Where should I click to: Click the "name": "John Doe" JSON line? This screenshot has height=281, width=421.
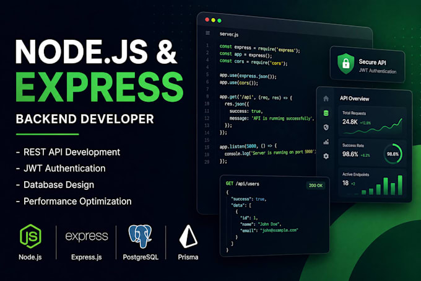(261, 224)
